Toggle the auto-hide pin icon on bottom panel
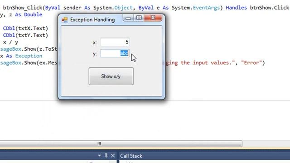 tap(106, 156)
